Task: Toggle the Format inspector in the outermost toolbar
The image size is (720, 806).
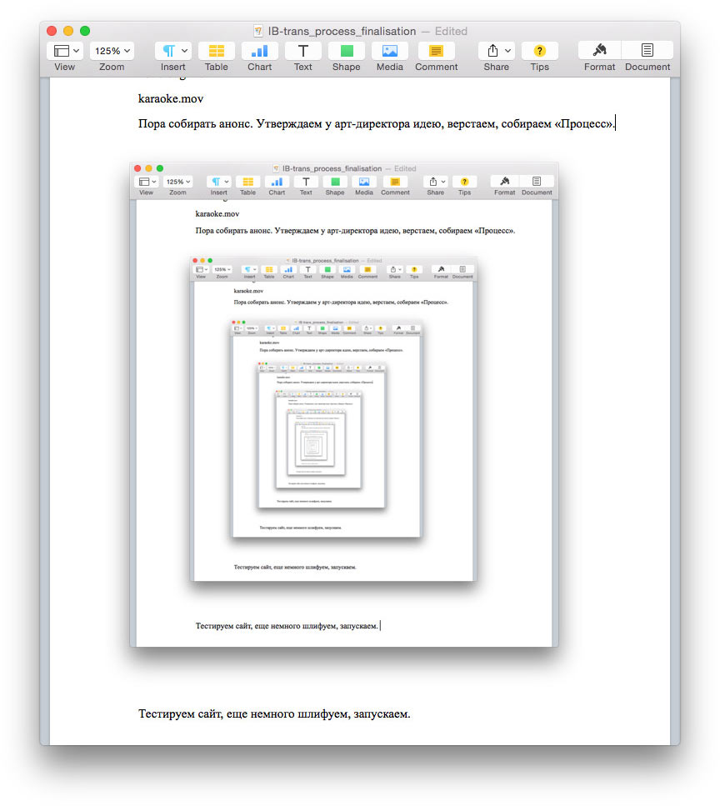Action: 599,51
